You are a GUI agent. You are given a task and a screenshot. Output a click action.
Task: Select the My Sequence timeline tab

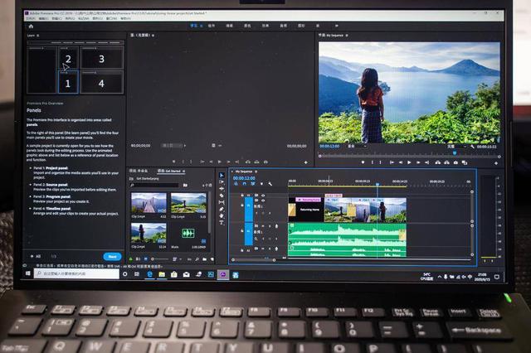[x=244, y=172]
